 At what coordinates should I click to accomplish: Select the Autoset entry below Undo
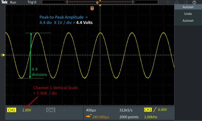(188, 20)
